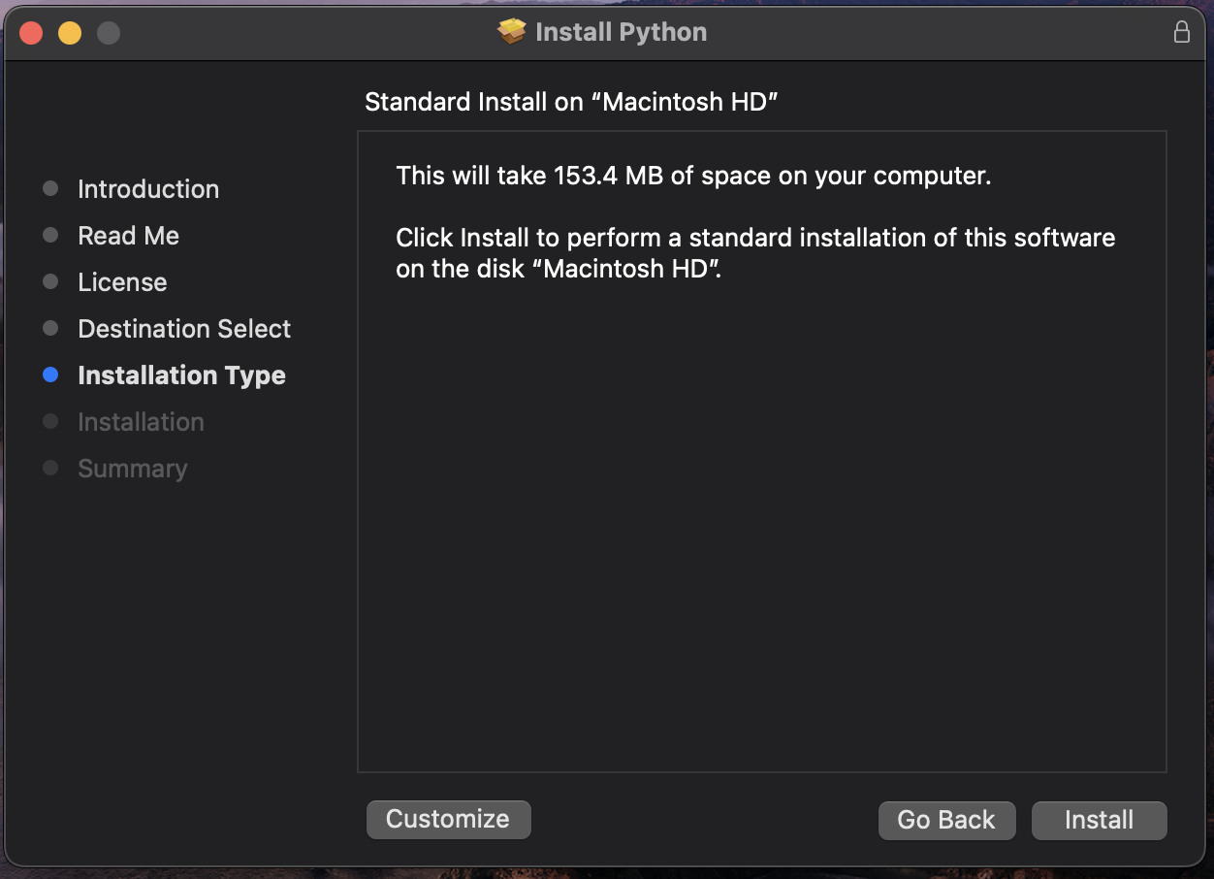
Task: Click the yellow minimize button
Action: [x=69, y=32]
